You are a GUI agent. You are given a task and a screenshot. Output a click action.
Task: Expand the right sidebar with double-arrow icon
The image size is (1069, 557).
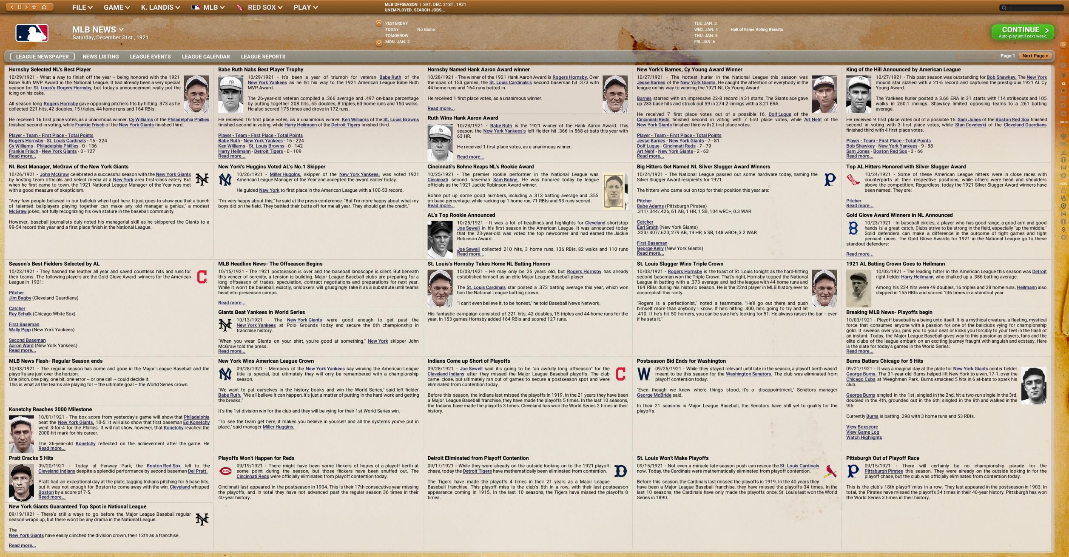click(1063, 45)
